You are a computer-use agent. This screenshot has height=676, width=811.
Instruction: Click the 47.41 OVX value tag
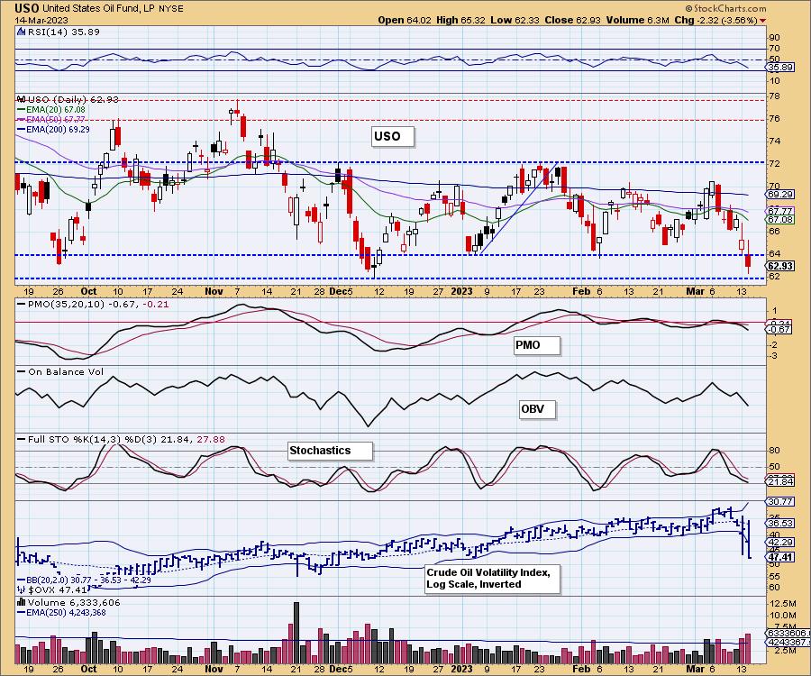point(780,557)
